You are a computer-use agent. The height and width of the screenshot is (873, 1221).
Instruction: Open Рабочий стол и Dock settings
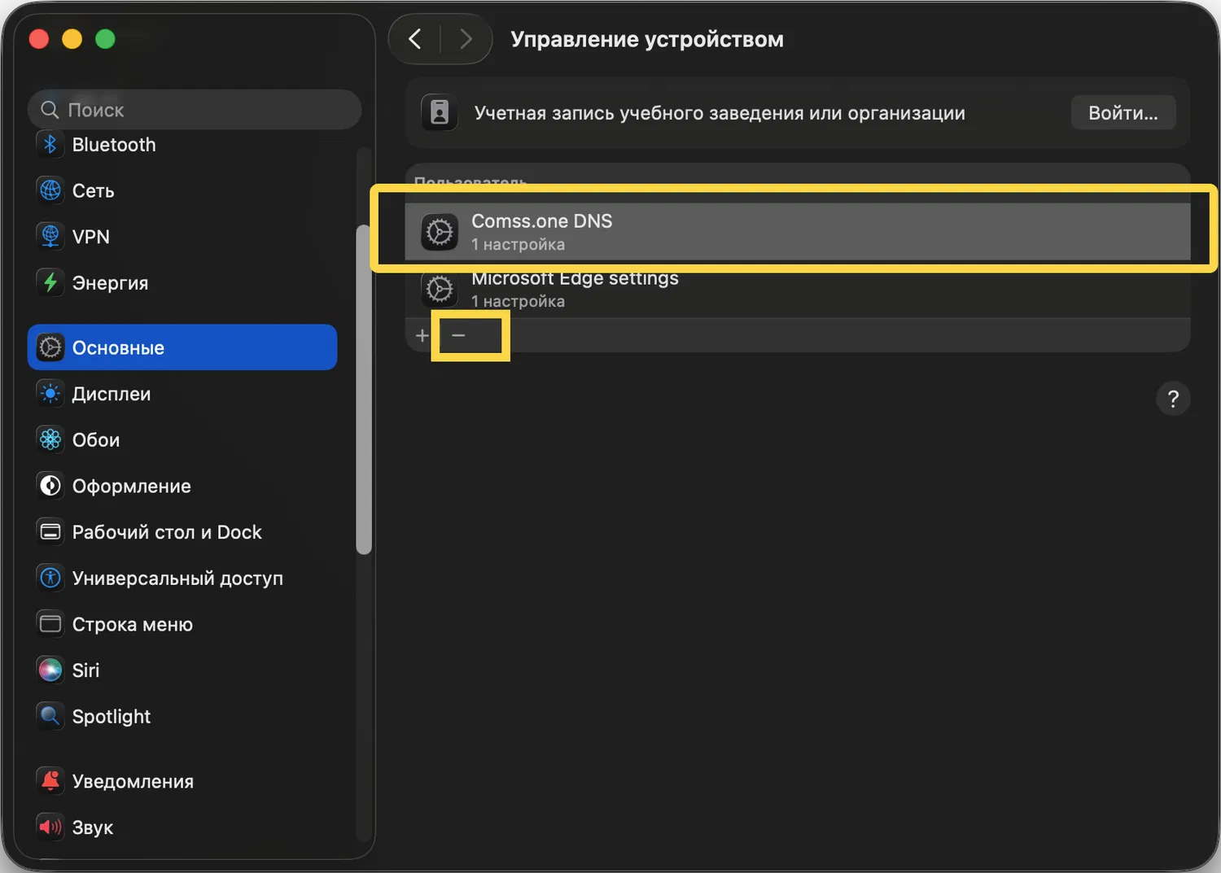[x=167, y=532]
